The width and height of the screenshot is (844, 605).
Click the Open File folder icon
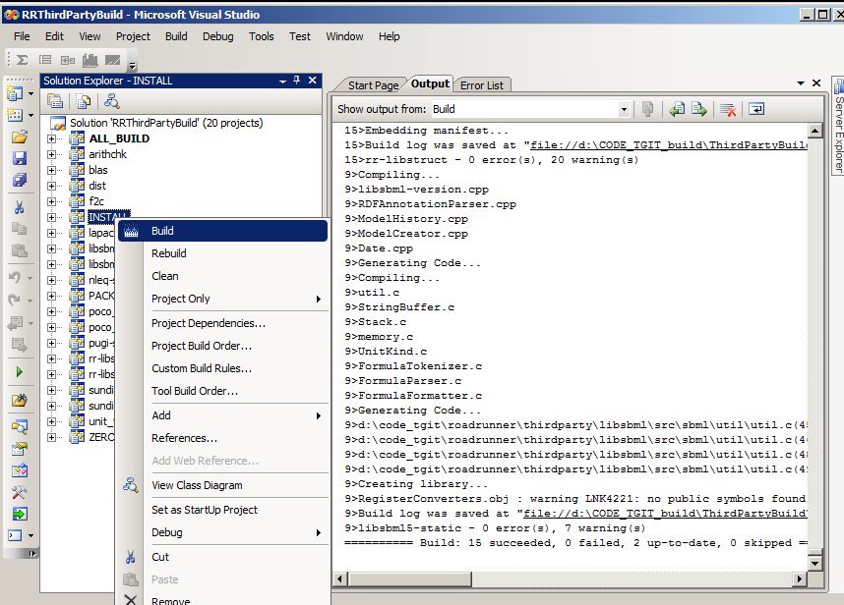[x=19, y=137]
